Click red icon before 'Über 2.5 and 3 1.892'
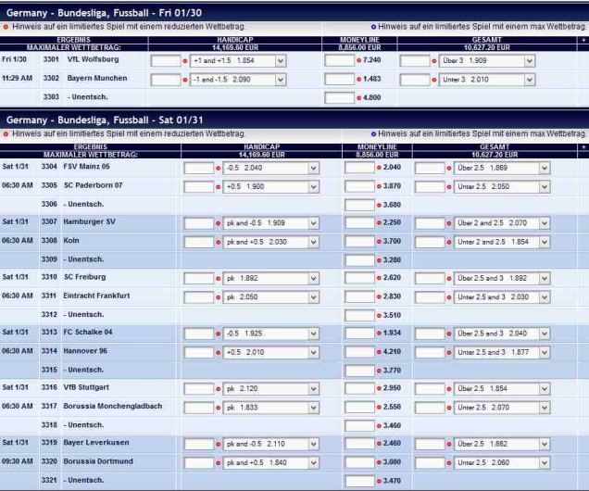 tap(449, 278)
